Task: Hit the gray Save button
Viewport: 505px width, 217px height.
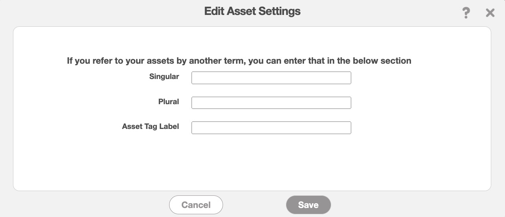Action: pos(308,205)
